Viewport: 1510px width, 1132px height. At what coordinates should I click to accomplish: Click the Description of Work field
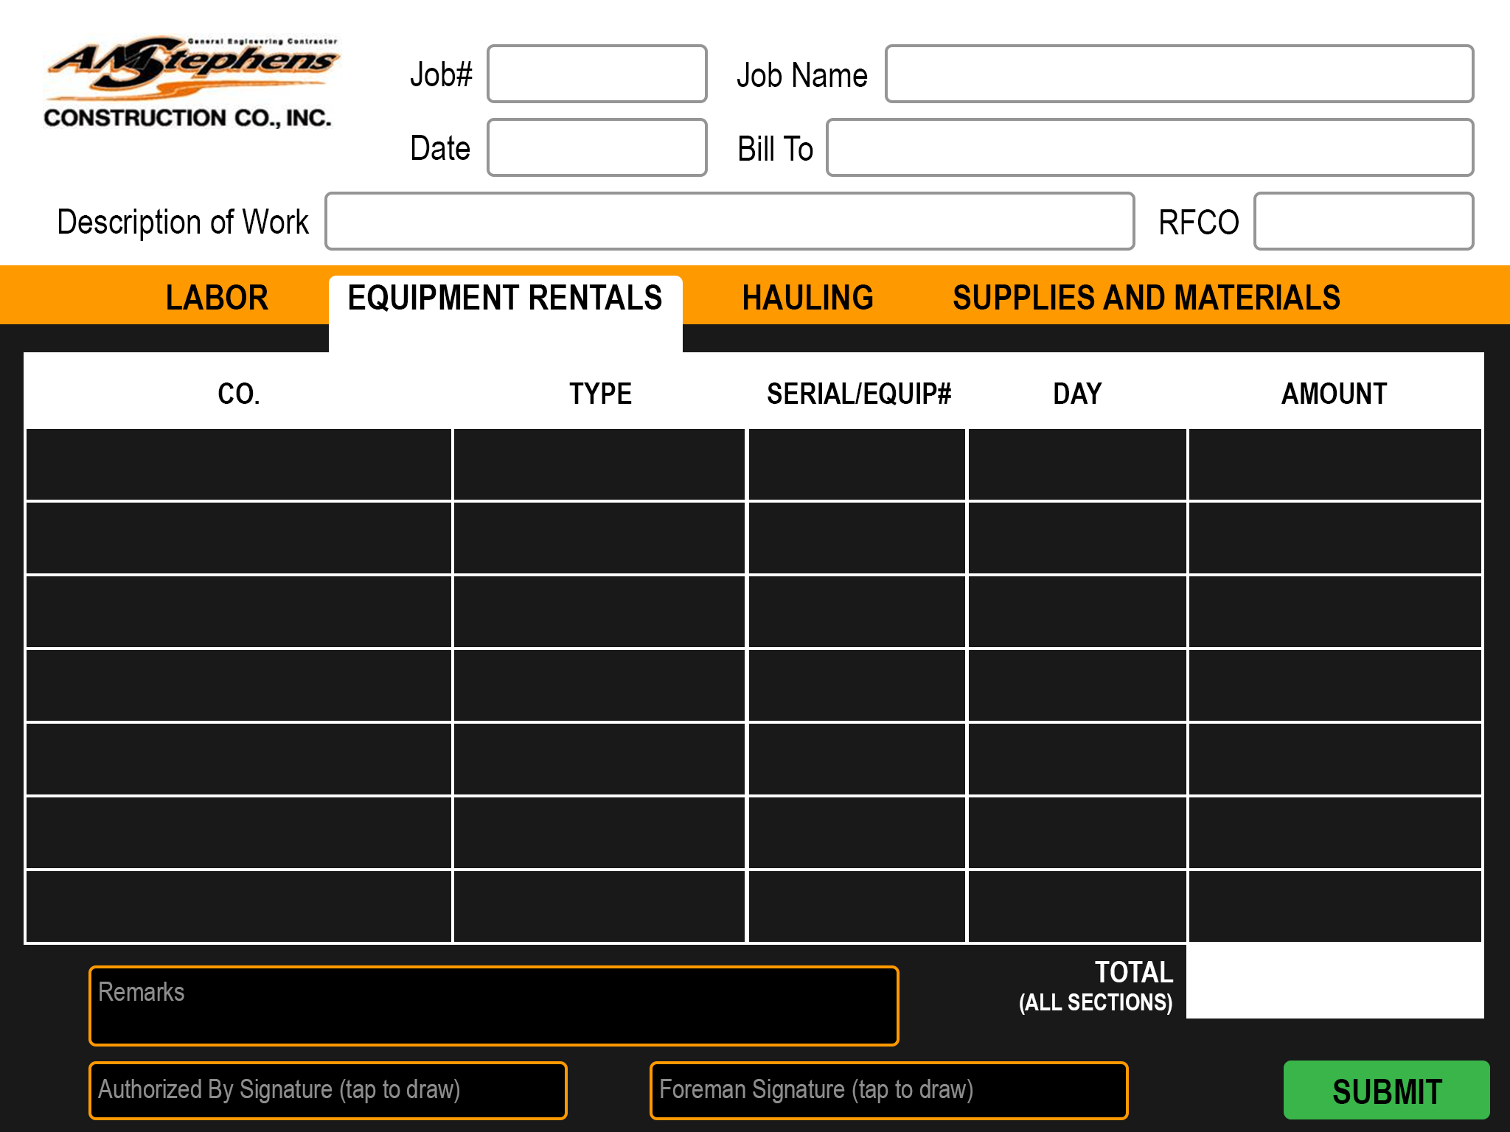tap(729, 221)
